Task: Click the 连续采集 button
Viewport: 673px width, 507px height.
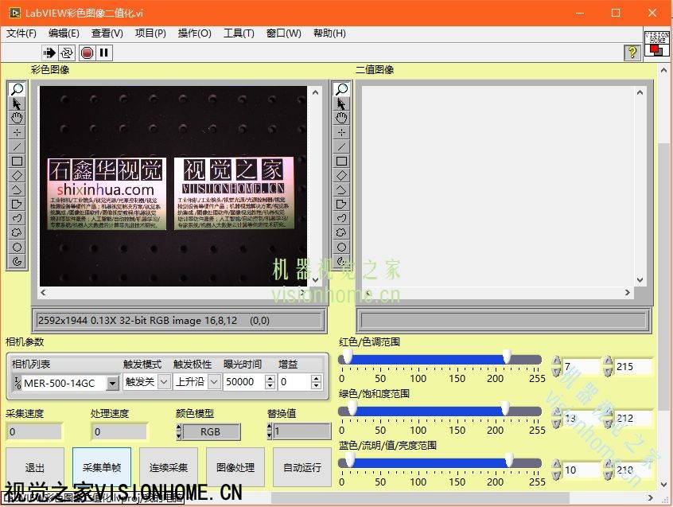Action: [169, 467]
